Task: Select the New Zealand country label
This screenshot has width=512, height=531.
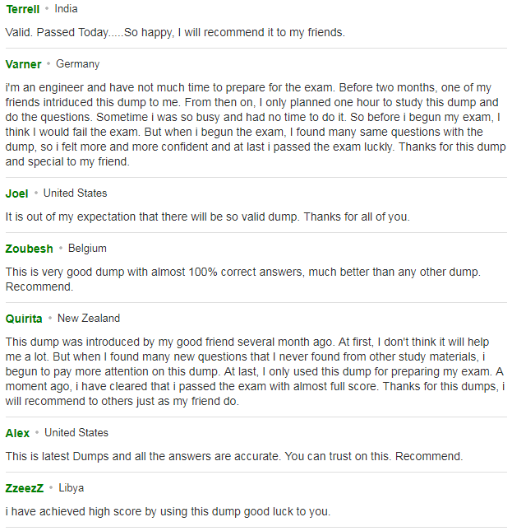Action: (x=89, y=319)
